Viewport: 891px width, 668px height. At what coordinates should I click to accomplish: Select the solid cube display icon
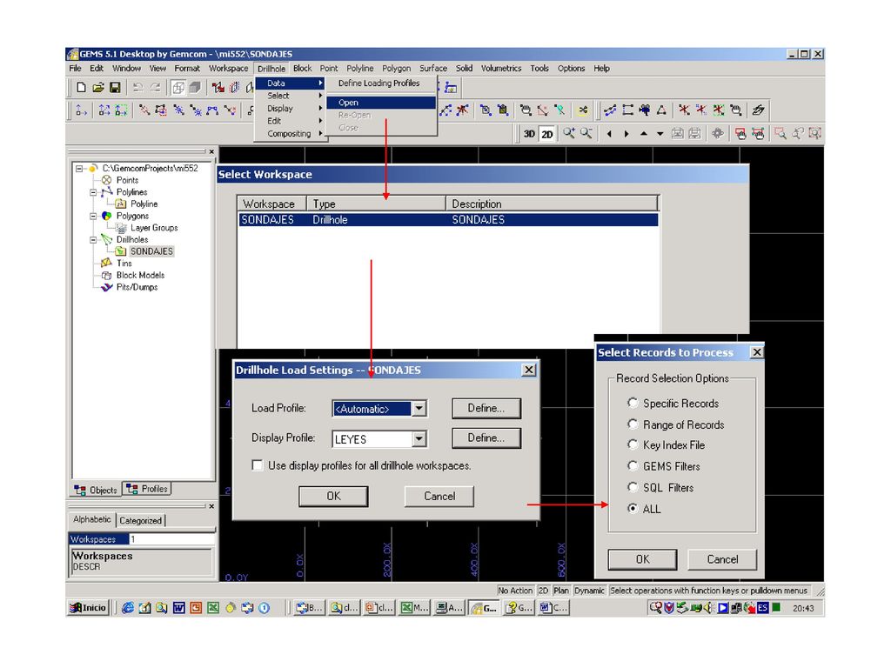tap(195, 88)
